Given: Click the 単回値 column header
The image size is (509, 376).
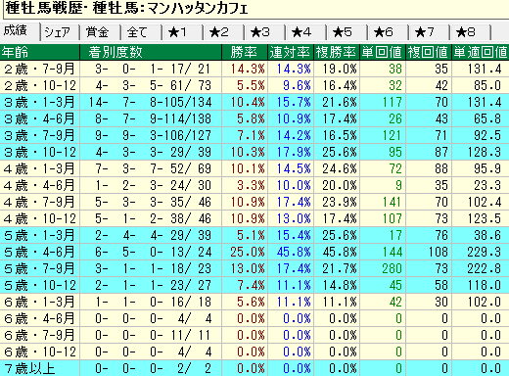Looking at the screenshot, I should coord(383,52).
